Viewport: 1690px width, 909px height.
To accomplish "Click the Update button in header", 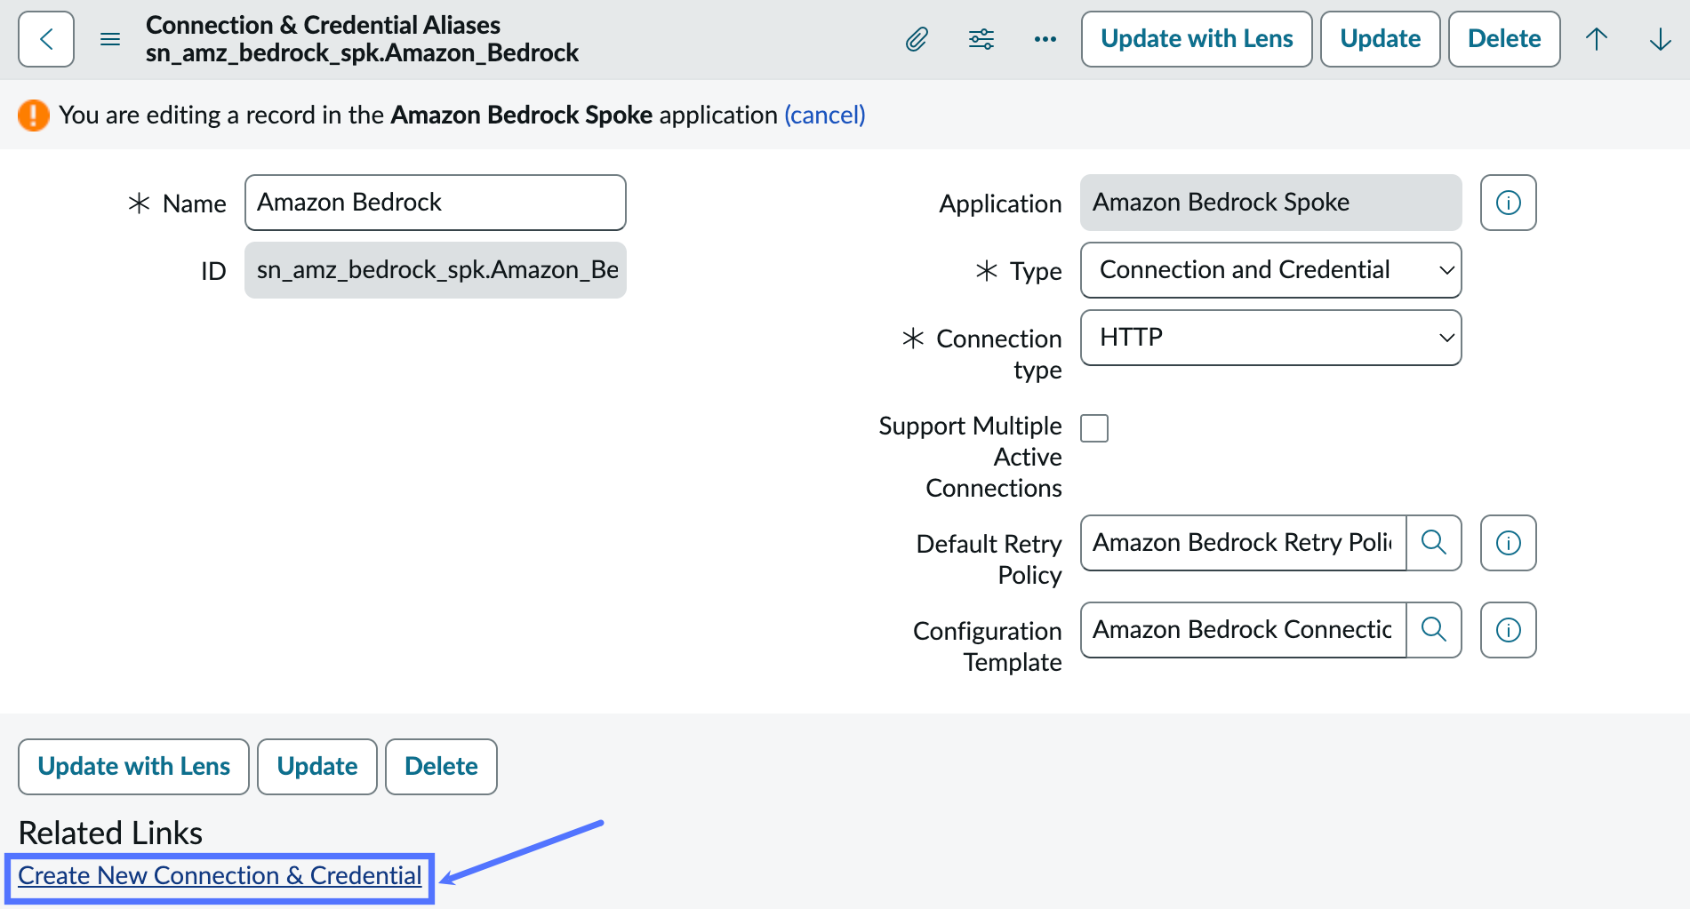I will pos(1381,39).
